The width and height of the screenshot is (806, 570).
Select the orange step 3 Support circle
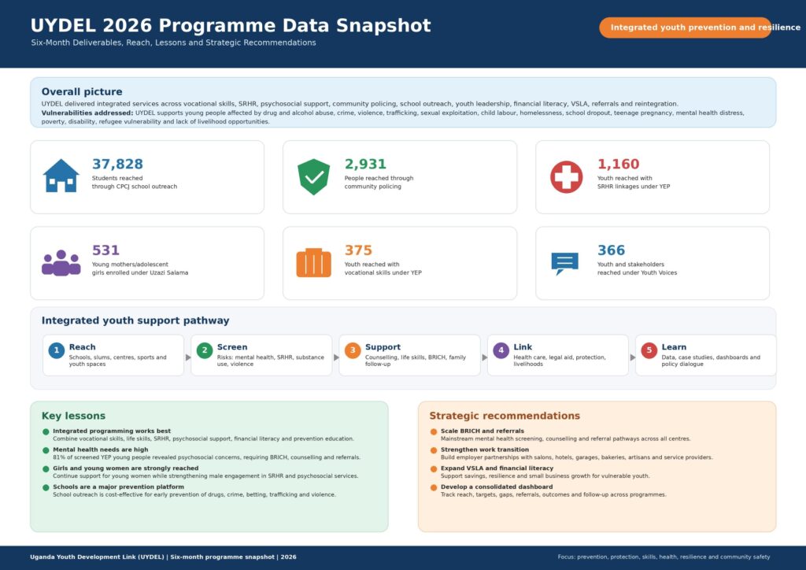pyautogui.click(x=353, y=350)
